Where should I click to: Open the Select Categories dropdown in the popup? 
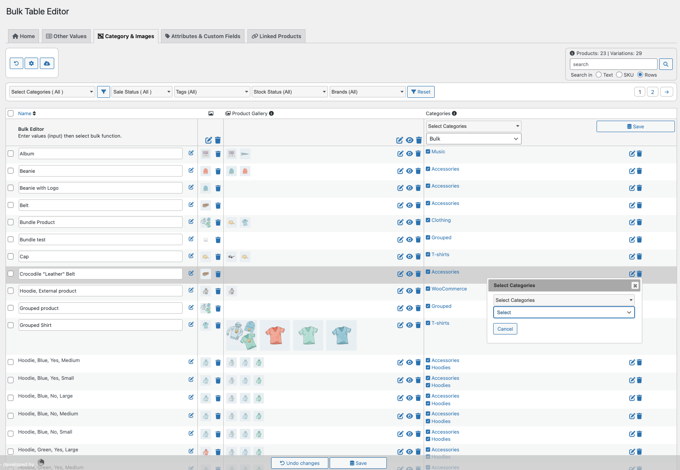563,300
